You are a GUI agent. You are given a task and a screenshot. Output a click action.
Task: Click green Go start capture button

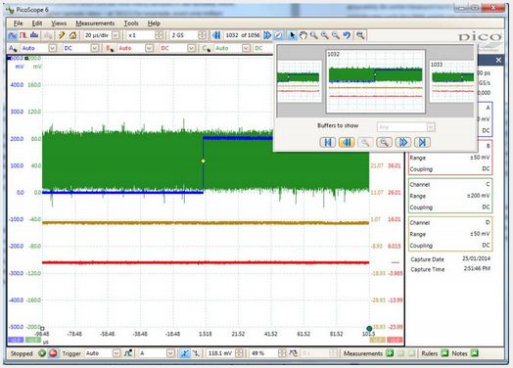tap(42, 353)
